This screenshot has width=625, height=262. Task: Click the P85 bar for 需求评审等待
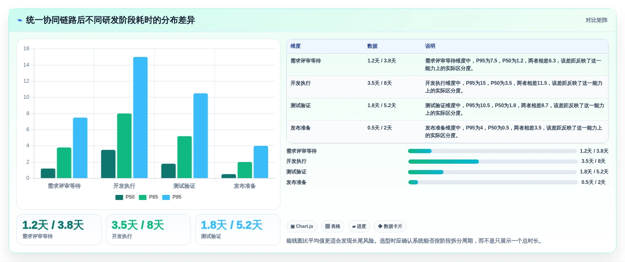pos(64,163)
